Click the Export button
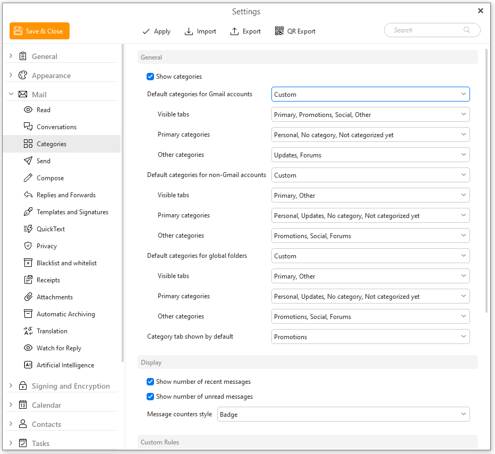The image size is (495, 454). coord(245,31)
